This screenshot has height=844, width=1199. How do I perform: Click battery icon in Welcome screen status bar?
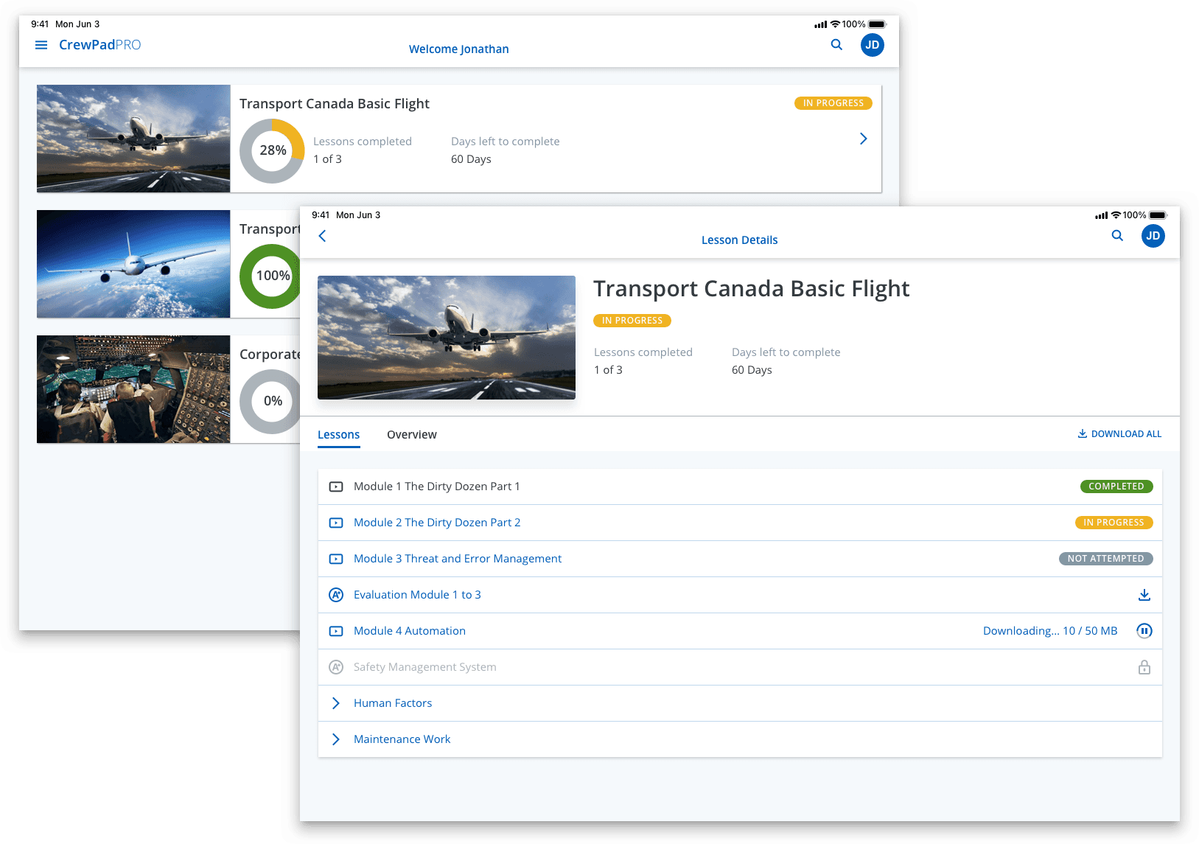pyautogui.click(x=878, y=24)
